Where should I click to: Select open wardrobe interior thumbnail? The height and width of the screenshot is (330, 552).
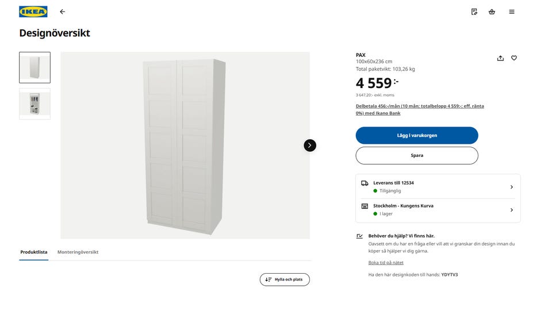coord(34,103)
